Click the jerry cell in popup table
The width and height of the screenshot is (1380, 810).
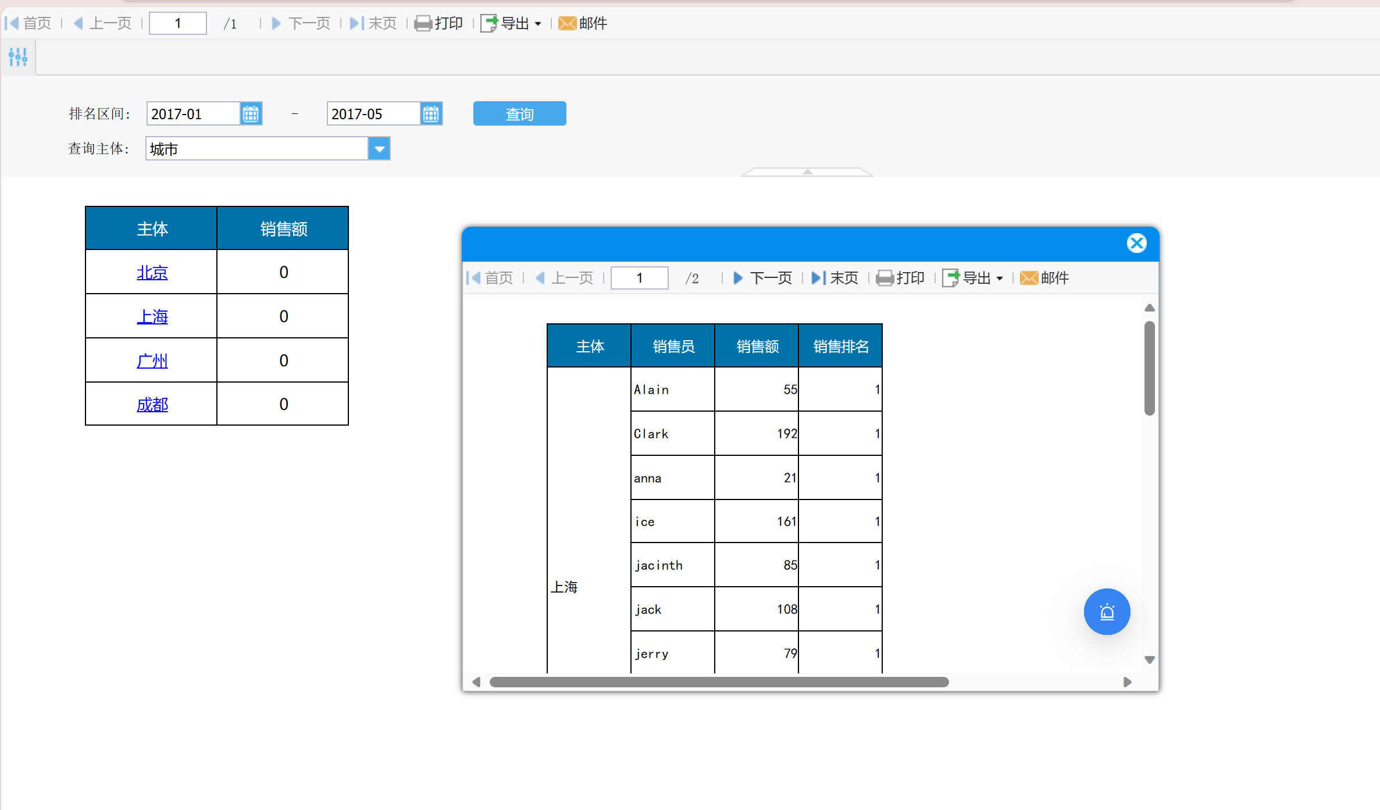pyautogui.click(x=673, y=653)
